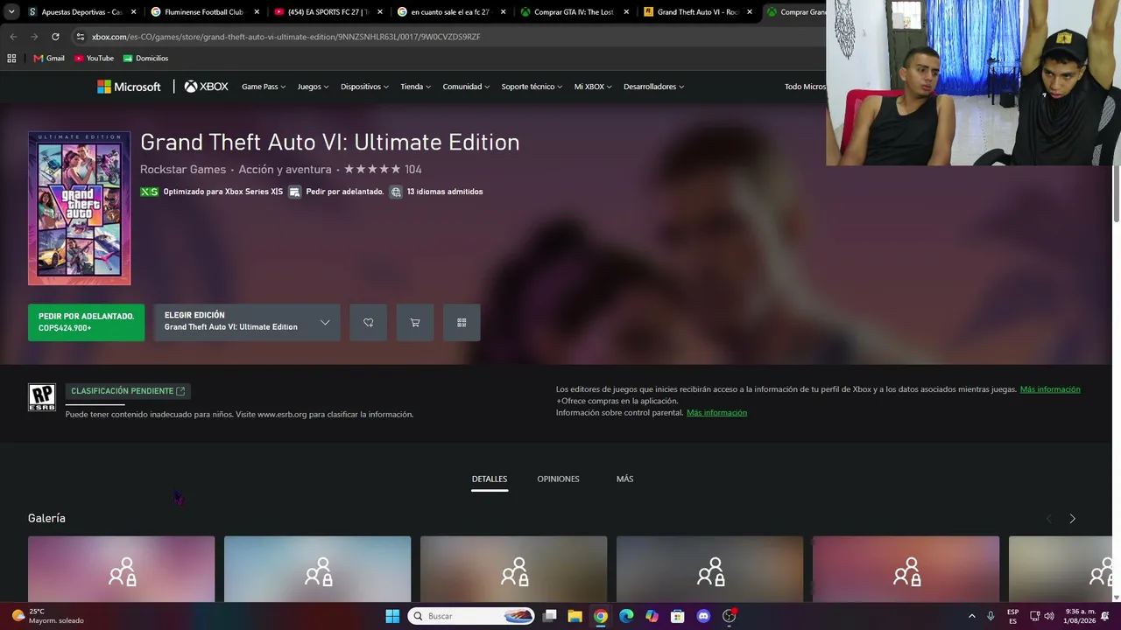Viewport: 1121px width, 630px height.
Task: Switch to the Más tab
Action: [x=624, y=479]
